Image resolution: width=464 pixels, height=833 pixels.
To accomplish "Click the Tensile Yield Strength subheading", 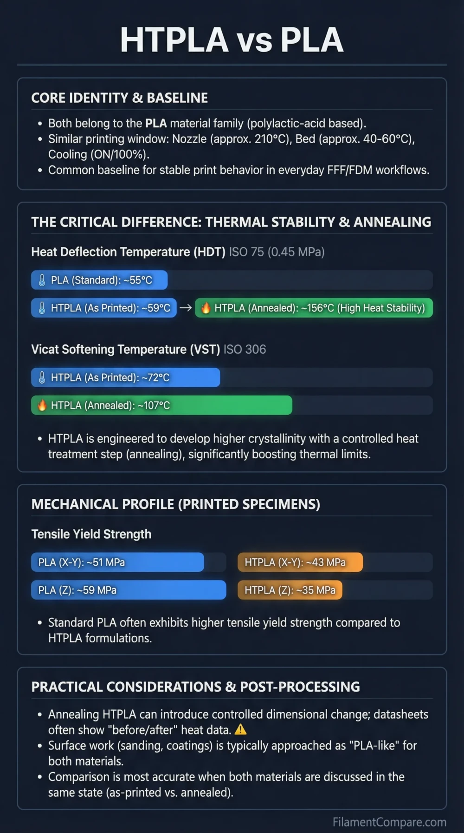I will click(91, 534).
